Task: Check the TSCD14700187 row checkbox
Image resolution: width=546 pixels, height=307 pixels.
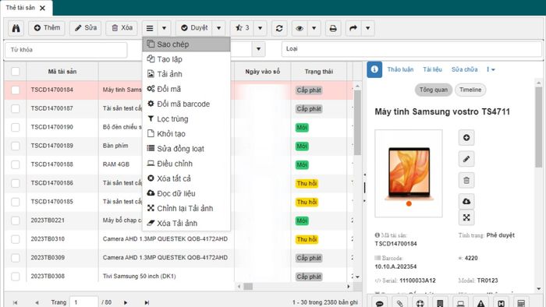Action: click(x=16, y=108)
